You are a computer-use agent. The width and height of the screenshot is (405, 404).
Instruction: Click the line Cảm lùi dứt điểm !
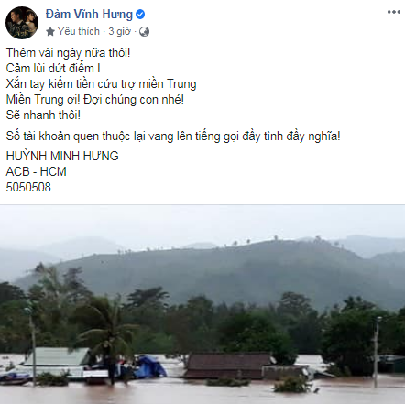[53, 68]
